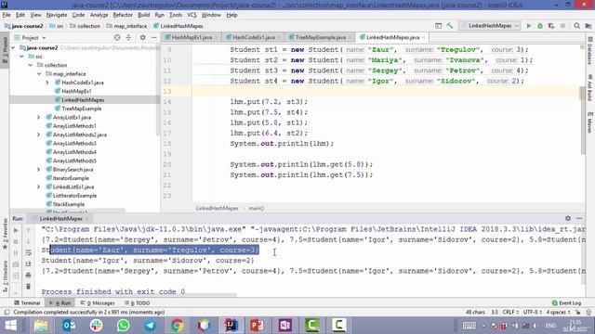
Task: Collapse the java-course2 root node
Action: tap(14, 47)
